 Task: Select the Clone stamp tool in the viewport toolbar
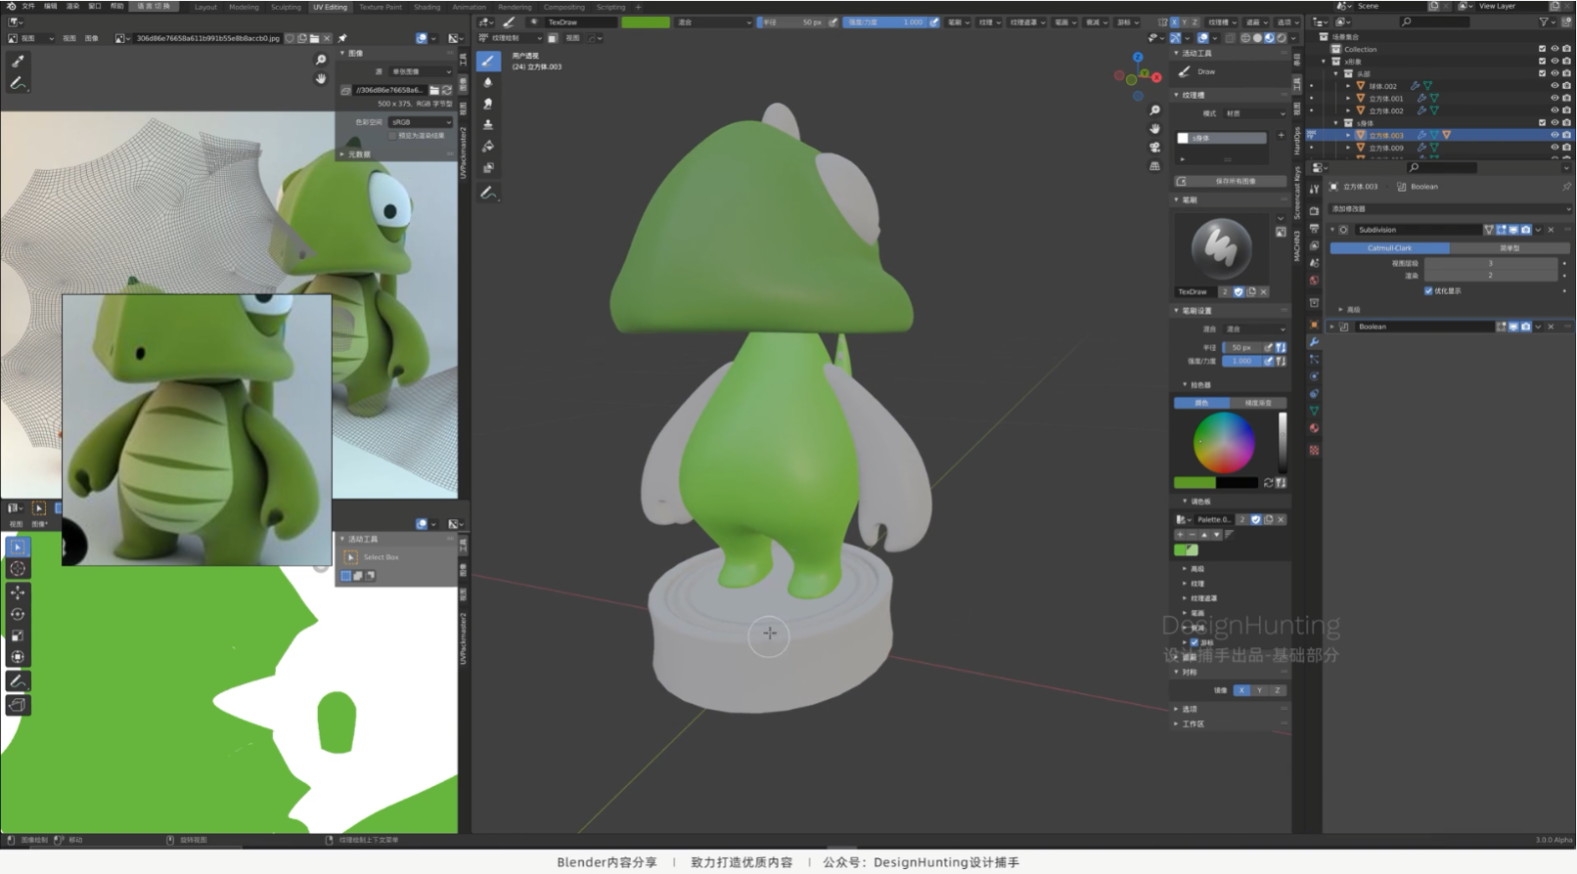click(x=487, y=125)
